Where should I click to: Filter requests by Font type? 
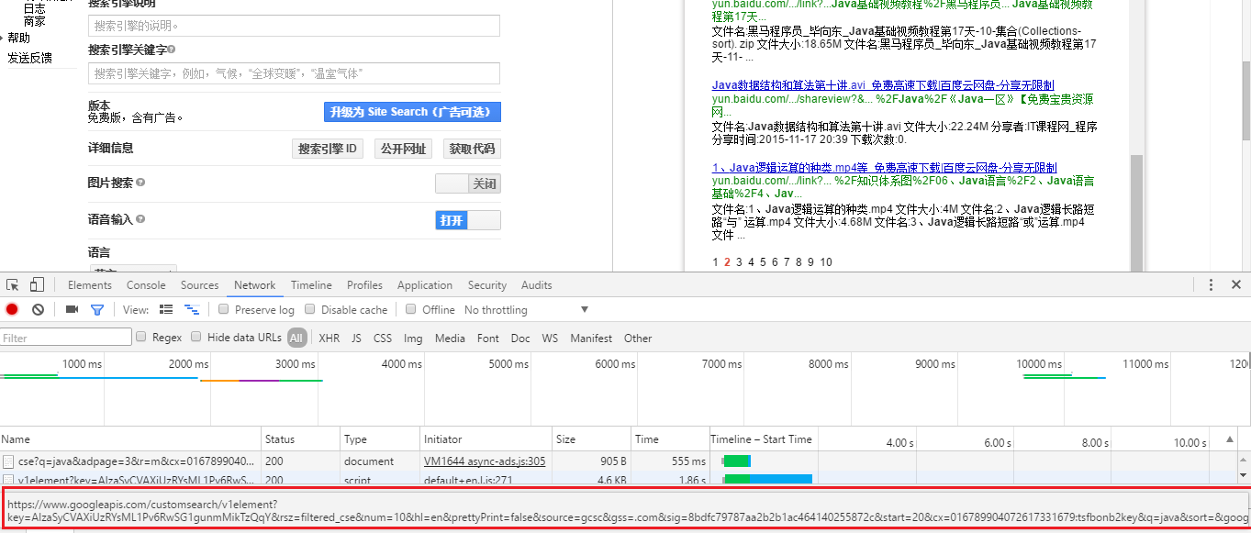[488, 338]
